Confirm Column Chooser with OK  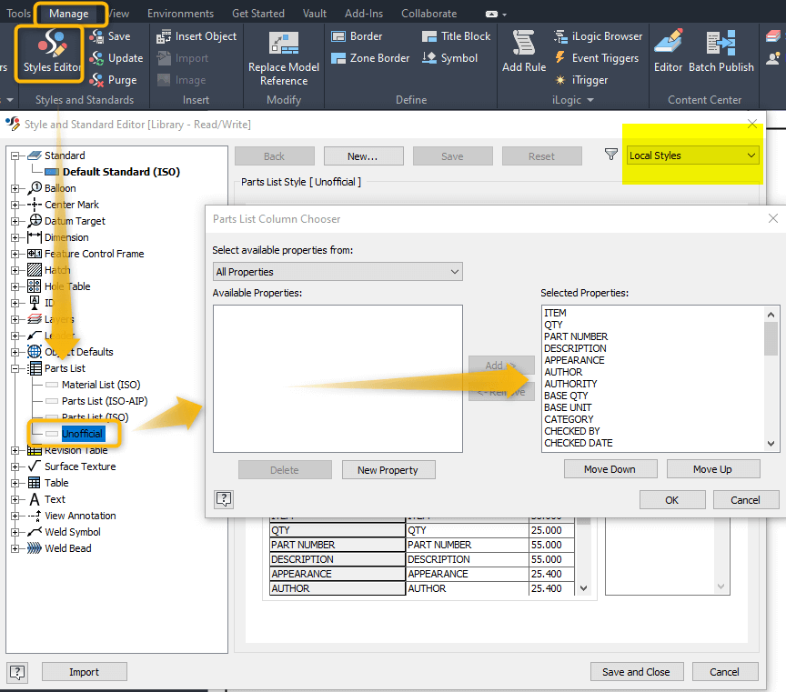click(672, 499)
